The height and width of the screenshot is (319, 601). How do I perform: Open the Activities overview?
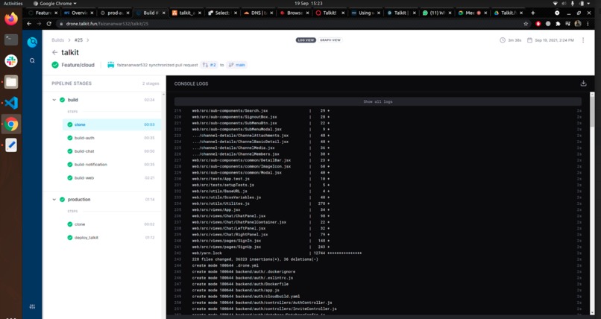tap(13, 4)
